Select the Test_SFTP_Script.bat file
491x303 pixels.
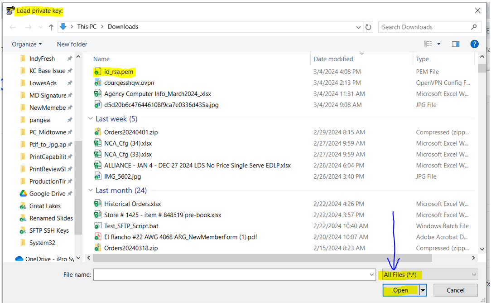pos(131,226)
